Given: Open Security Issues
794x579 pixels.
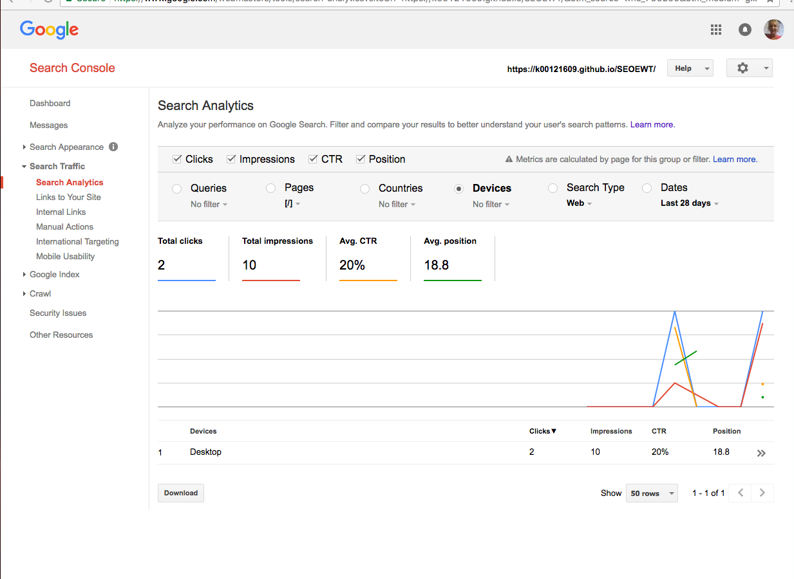Looking at the screenshot, I should click(58, 313).
